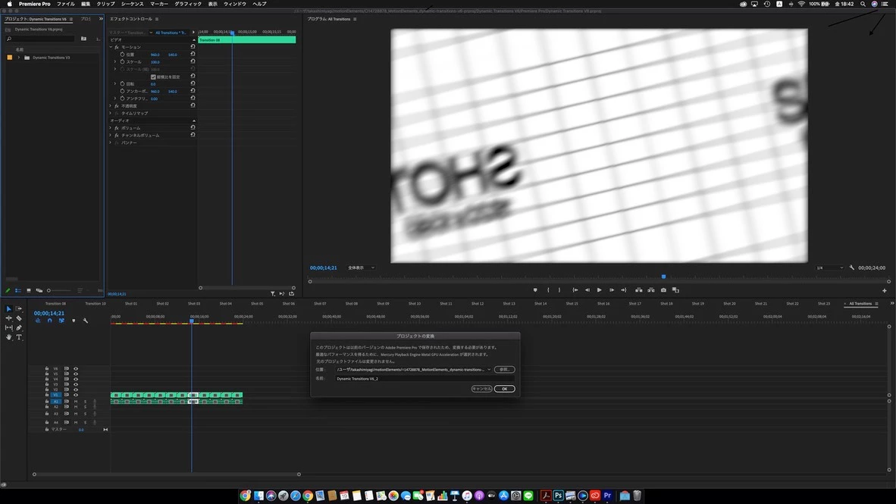Select the Ripple Edit tool
The height and width of the screenshot is (504, 896).
(8, 318)
